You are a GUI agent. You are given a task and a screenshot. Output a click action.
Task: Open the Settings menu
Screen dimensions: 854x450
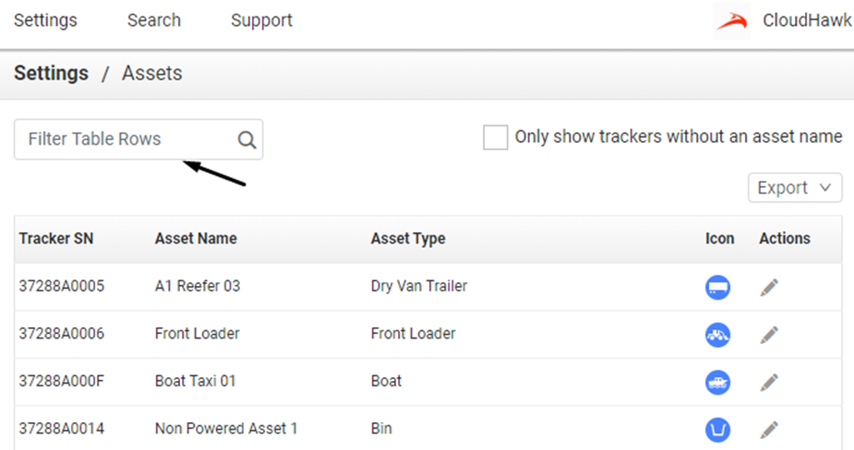pyautogui.click(x=45, y=20)
